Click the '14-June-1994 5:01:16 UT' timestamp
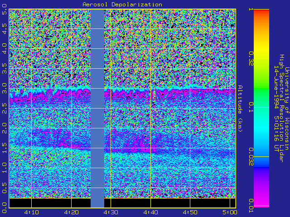Screen dimensions: 290x217 pyautogui.click(x=276, y=108)
